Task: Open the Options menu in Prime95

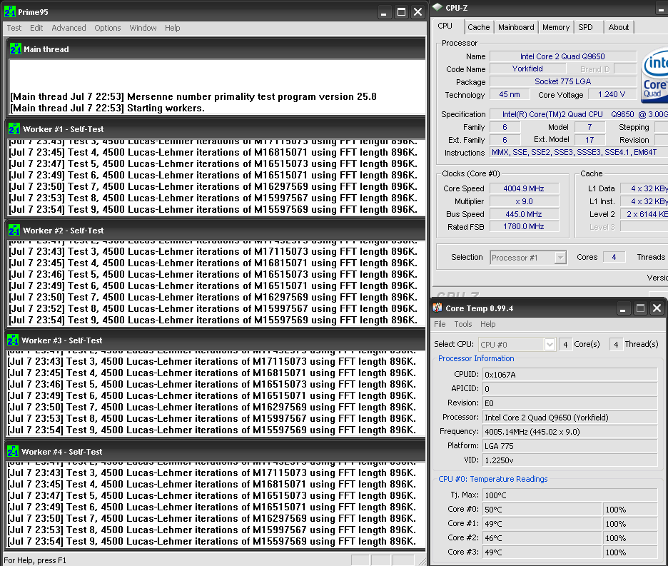Action: (107, 28)
